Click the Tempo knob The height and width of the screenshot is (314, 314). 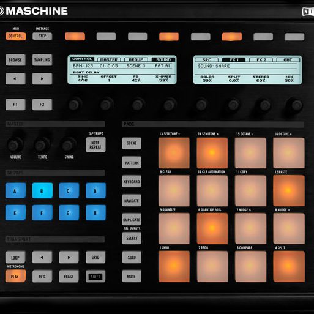click(x=42, y=145)
